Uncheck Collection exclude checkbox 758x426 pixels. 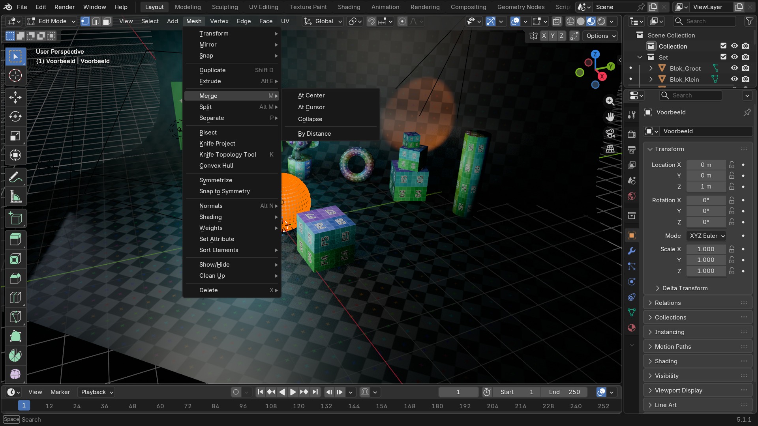723,46
